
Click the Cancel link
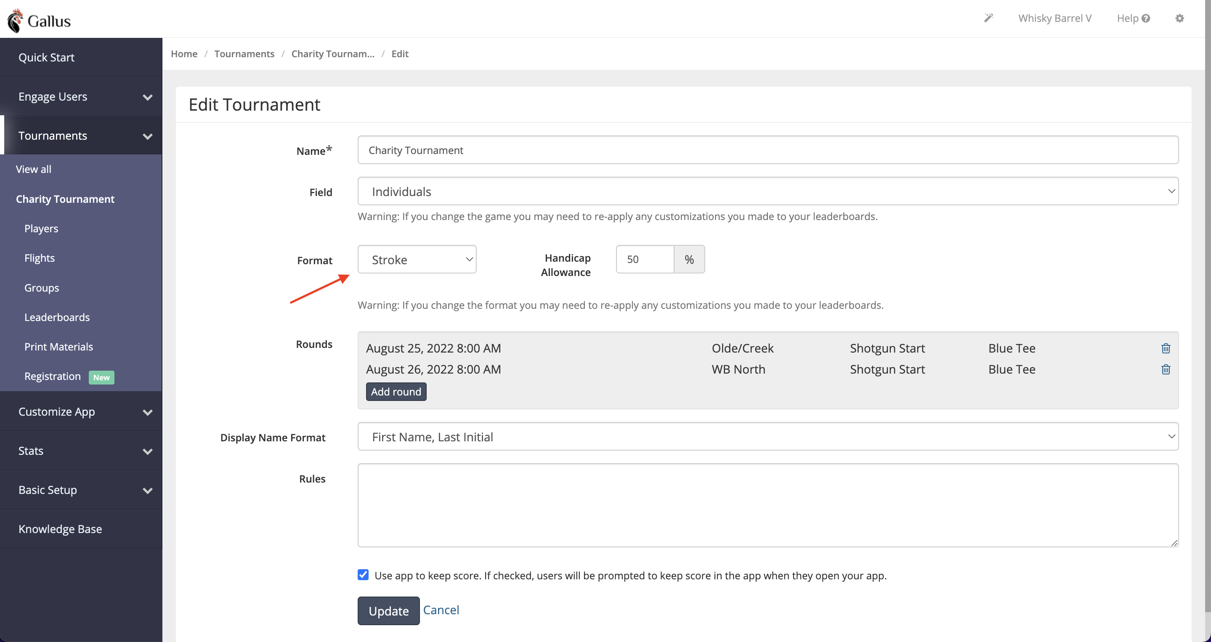[x=441, y=610]
